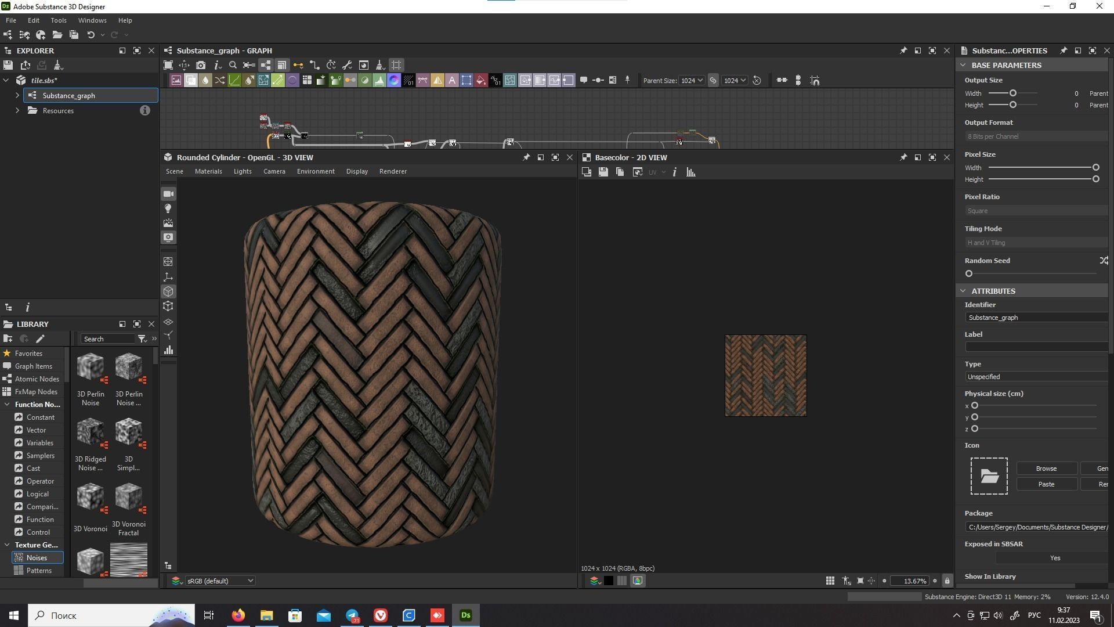Click the Paste button under Icon
This screenshot has height=627, width=1114.
tap(1046, 484)
